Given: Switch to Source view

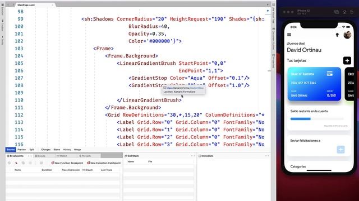Looking at the screenshot, I should pyautogui.click(x=11, y=150).
